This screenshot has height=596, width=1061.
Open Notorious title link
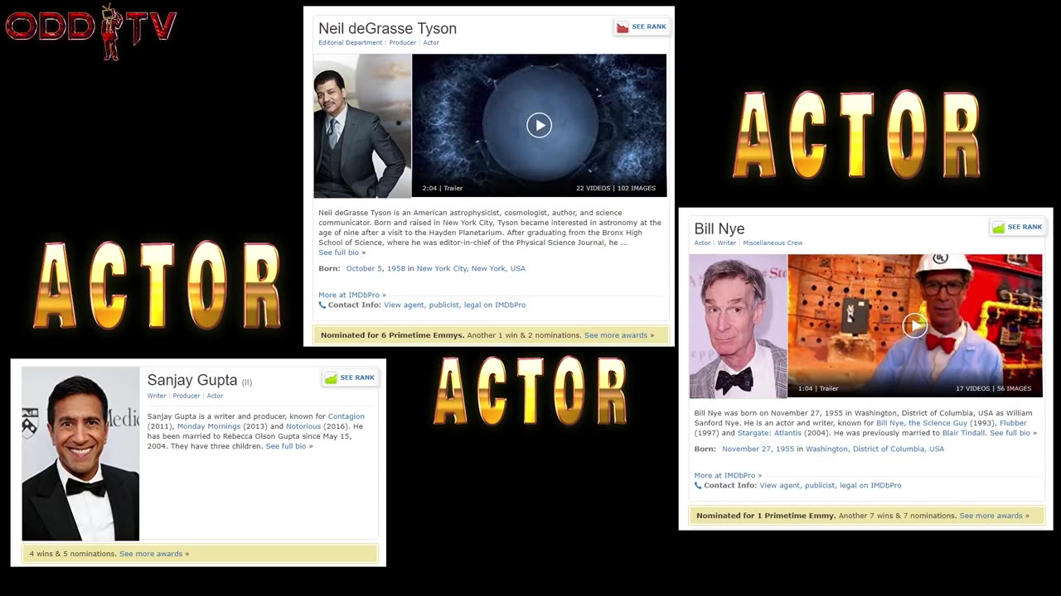pos(303,426)
